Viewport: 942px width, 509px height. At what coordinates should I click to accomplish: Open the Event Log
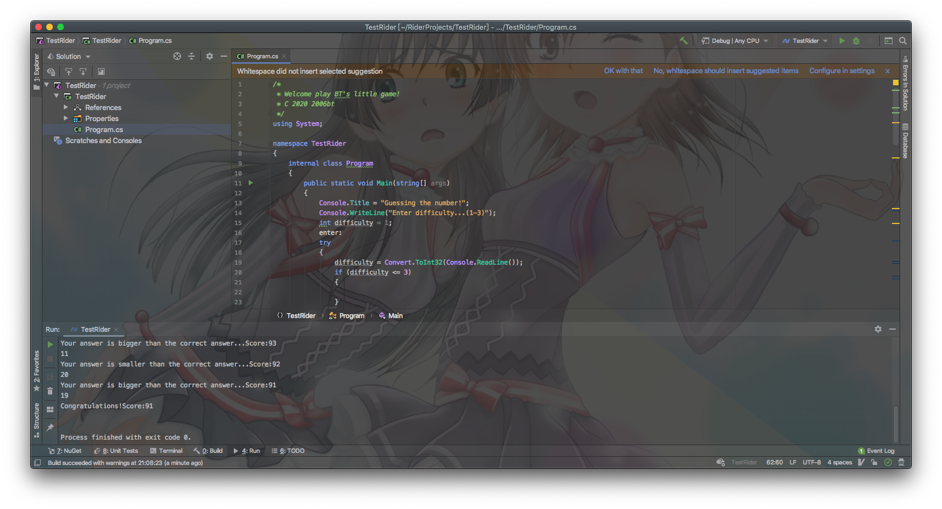tap(877, 451)
